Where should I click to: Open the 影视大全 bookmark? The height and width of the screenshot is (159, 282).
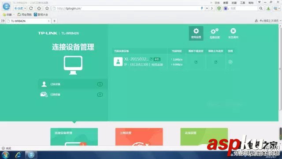click(41, 15)
